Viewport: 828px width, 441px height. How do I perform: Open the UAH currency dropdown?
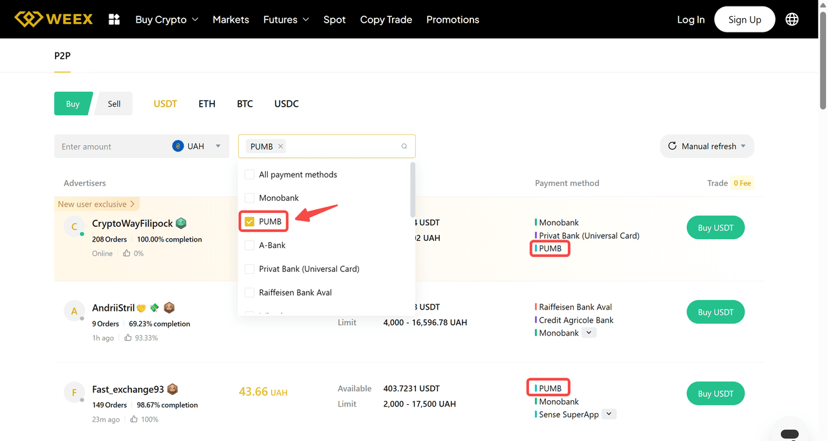pos(197,146)
